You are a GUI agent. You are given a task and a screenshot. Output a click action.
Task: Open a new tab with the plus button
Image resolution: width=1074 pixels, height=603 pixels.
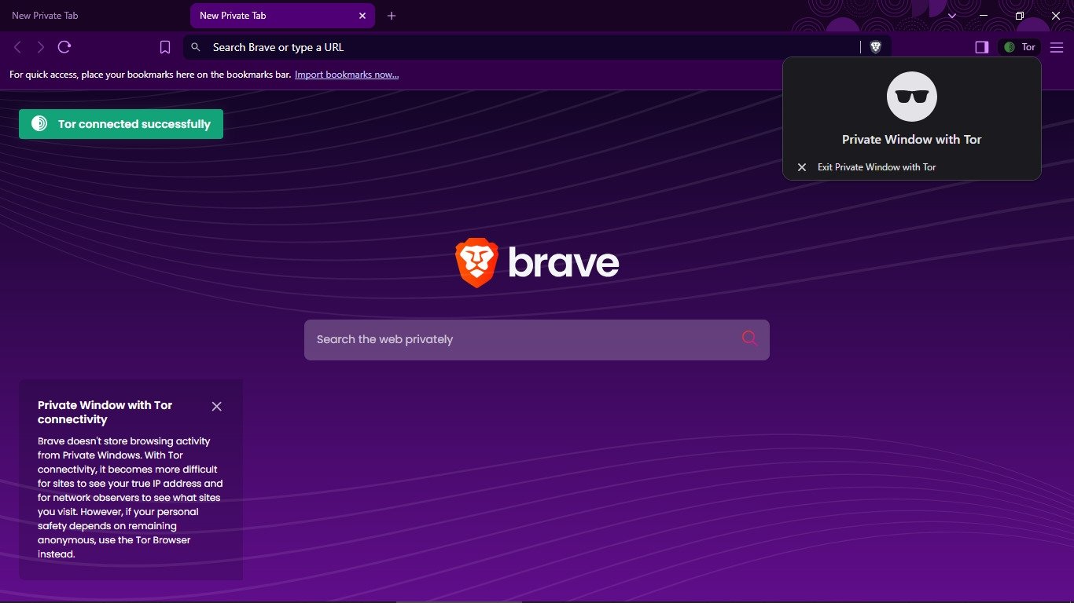(392, 16)
